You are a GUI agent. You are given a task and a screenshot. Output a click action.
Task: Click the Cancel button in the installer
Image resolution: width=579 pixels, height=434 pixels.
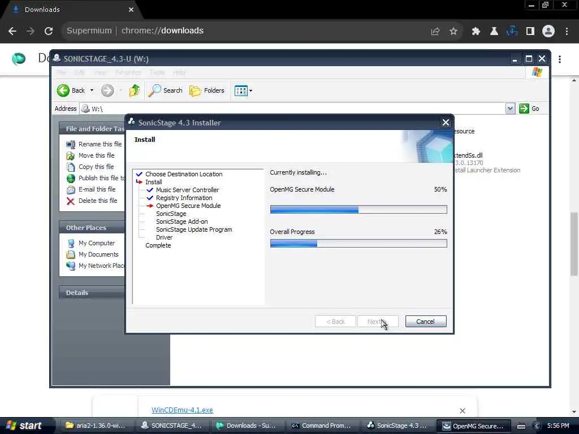(425, 322)
